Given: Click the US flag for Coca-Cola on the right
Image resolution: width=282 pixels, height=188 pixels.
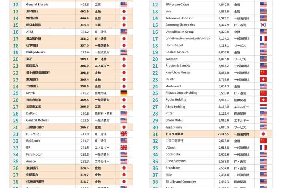Looking at the screenshot, I should pyautogui.click(x=263, y=154).
